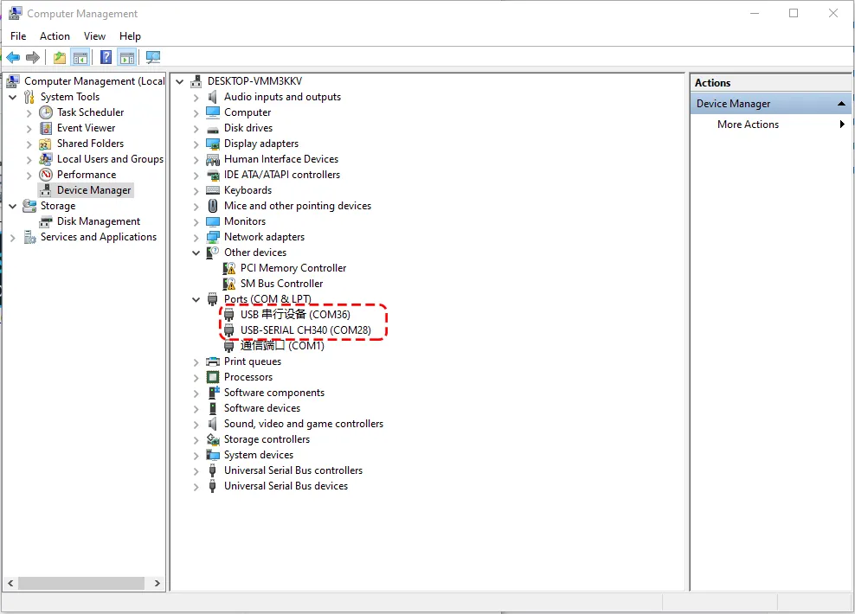Expand Universal Serial Bus controllers

pyautogui.click(x=196, y=470)
